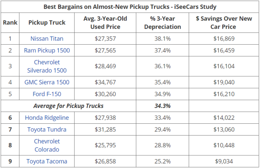Open the Toyota Tundra link
Image resolution: width=260 pixels, height=168 pixels.
tap(47, 129)
